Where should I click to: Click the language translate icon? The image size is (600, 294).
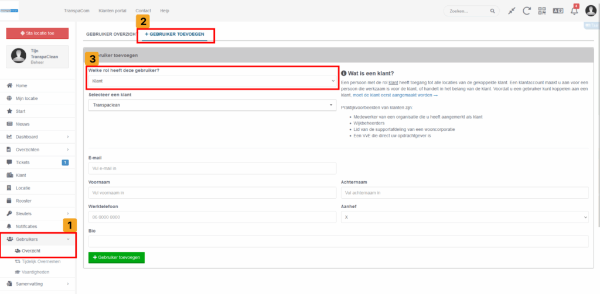[x=558, y=11]
